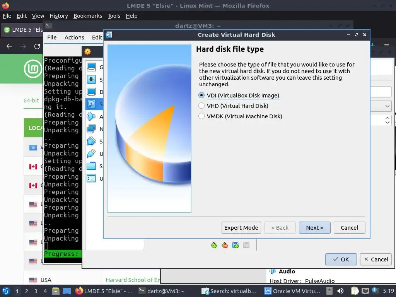Open View menu in Firefox
The width and height of the screenshot is (396, 297).
38,16
